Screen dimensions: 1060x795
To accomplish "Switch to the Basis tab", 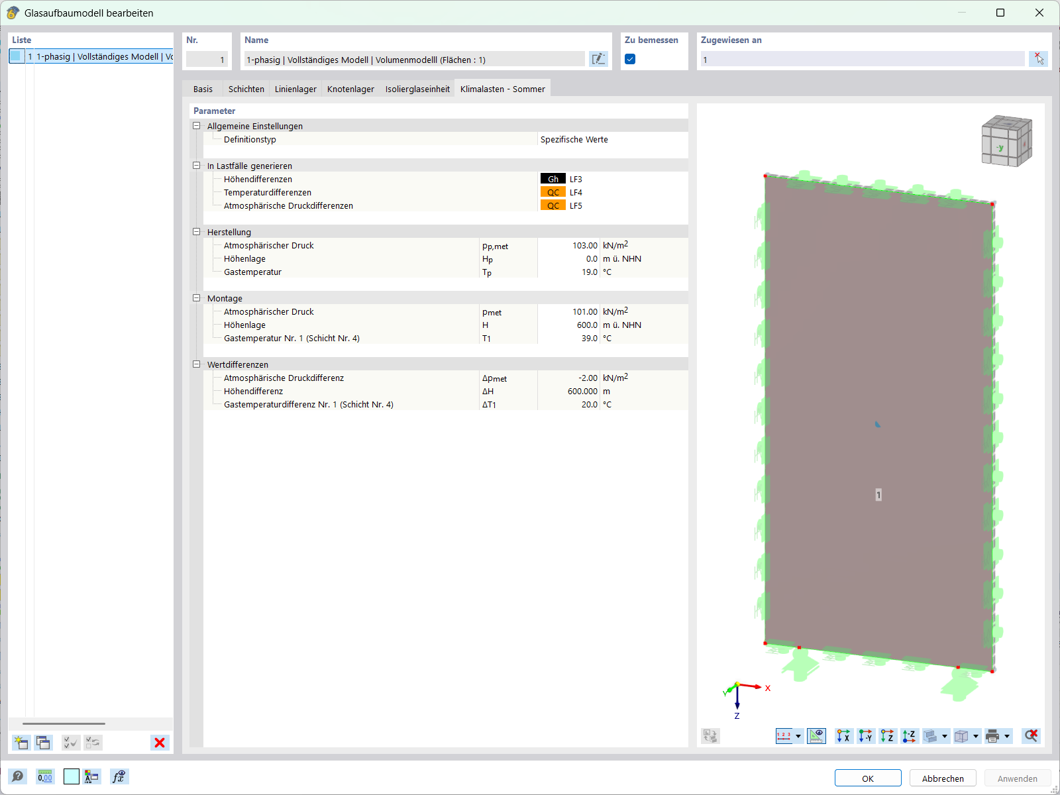I will 203,89.
